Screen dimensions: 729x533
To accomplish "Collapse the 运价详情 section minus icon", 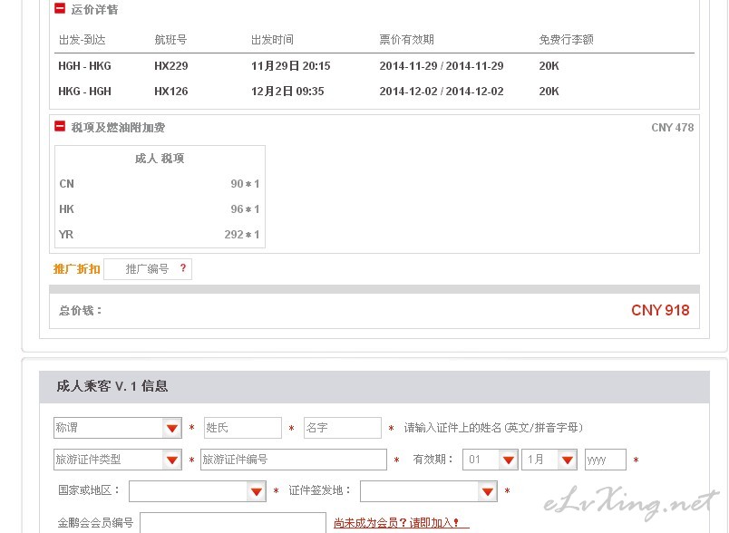I will [x=60, y=9].
